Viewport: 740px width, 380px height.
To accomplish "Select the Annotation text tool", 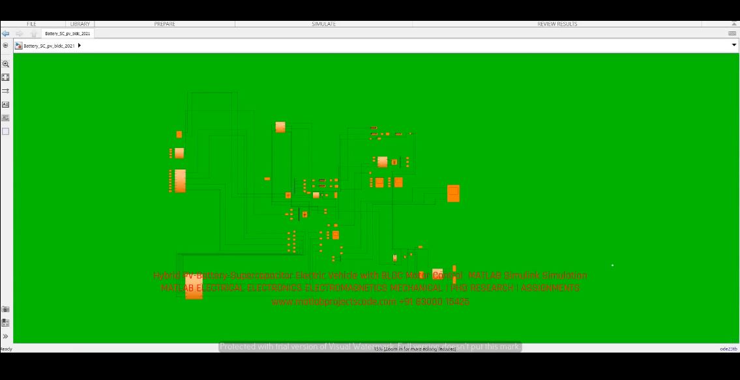I will [6, 104].
